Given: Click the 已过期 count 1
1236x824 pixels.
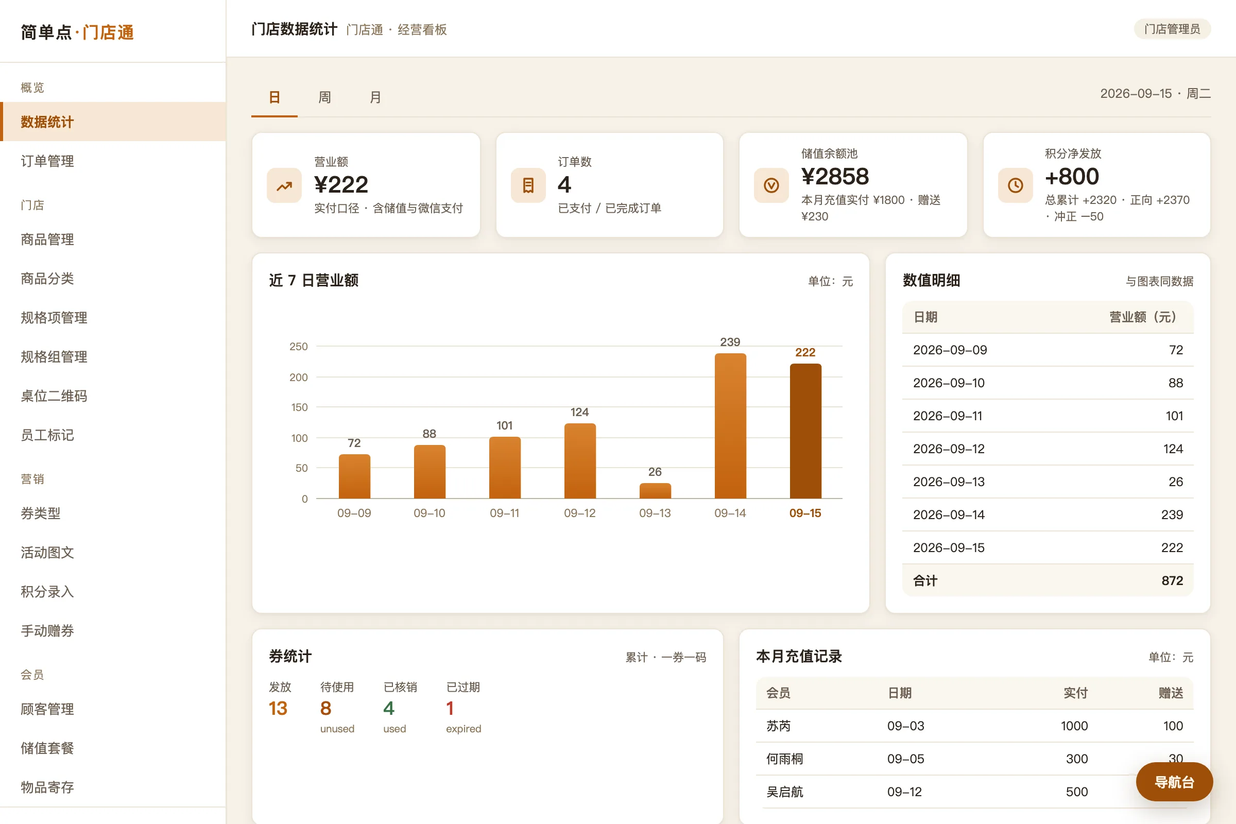Looking at the screenshot, I should [x=450, y=709].
